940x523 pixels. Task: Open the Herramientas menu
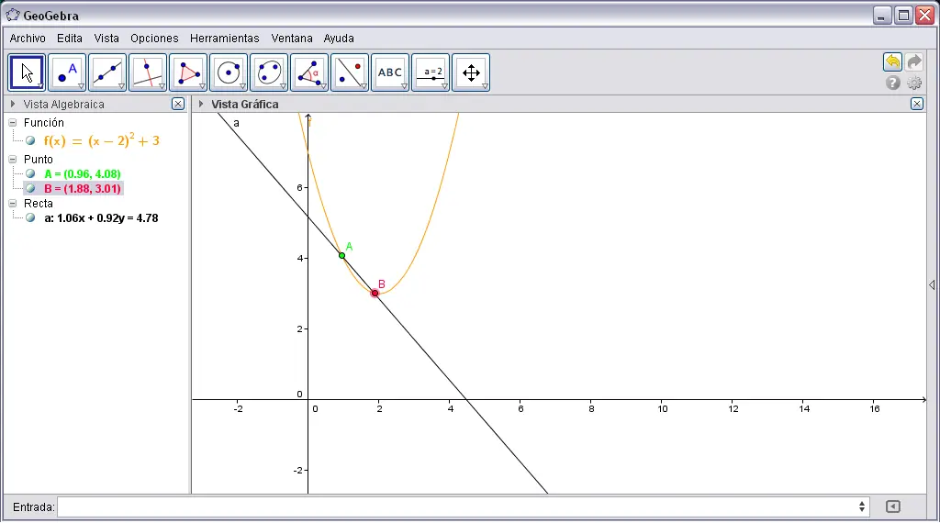pos(225,39)
